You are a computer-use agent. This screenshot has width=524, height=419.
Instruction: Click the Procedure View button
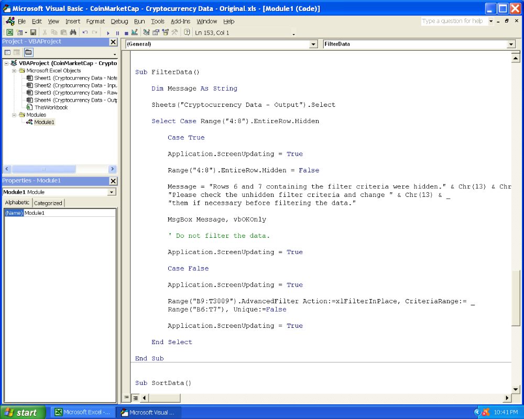point(126,398)
